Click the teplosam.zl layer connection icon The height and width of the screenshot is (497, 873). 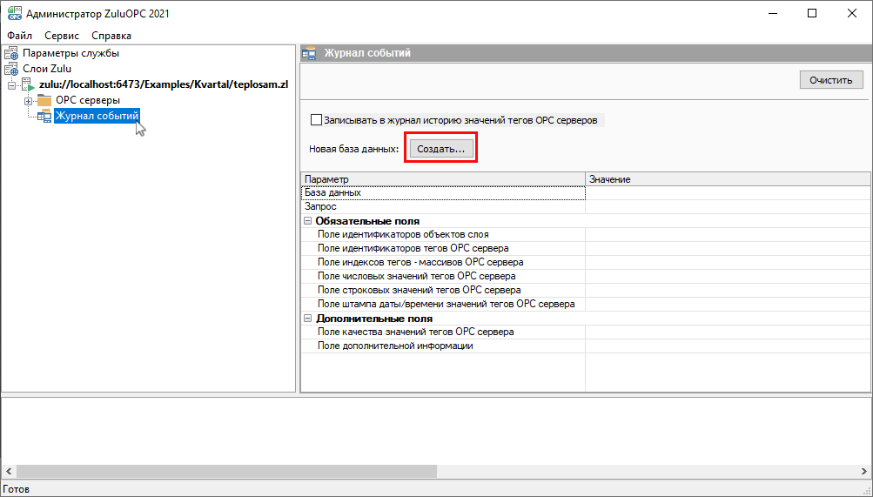(29, 85)
